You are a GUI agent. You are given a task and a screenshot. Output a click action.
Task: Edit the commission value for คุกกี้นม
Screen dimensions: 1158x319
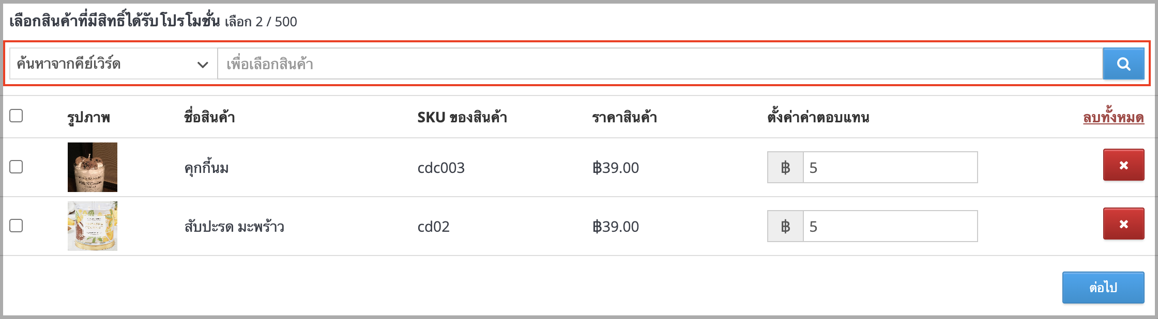pyautogui.click(x=890, y=167)
